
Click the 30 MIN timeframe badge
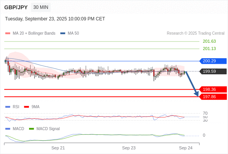[x=41, y=7]
